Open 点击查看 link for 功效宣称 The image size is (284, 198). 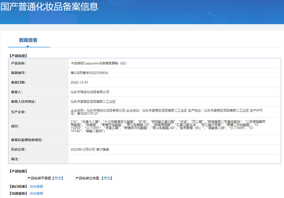tap(36, 193)
